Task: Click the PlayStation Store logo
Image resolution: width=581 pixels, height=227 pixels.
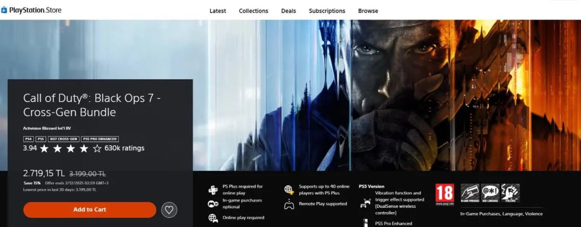Action: tap(31, 10)
